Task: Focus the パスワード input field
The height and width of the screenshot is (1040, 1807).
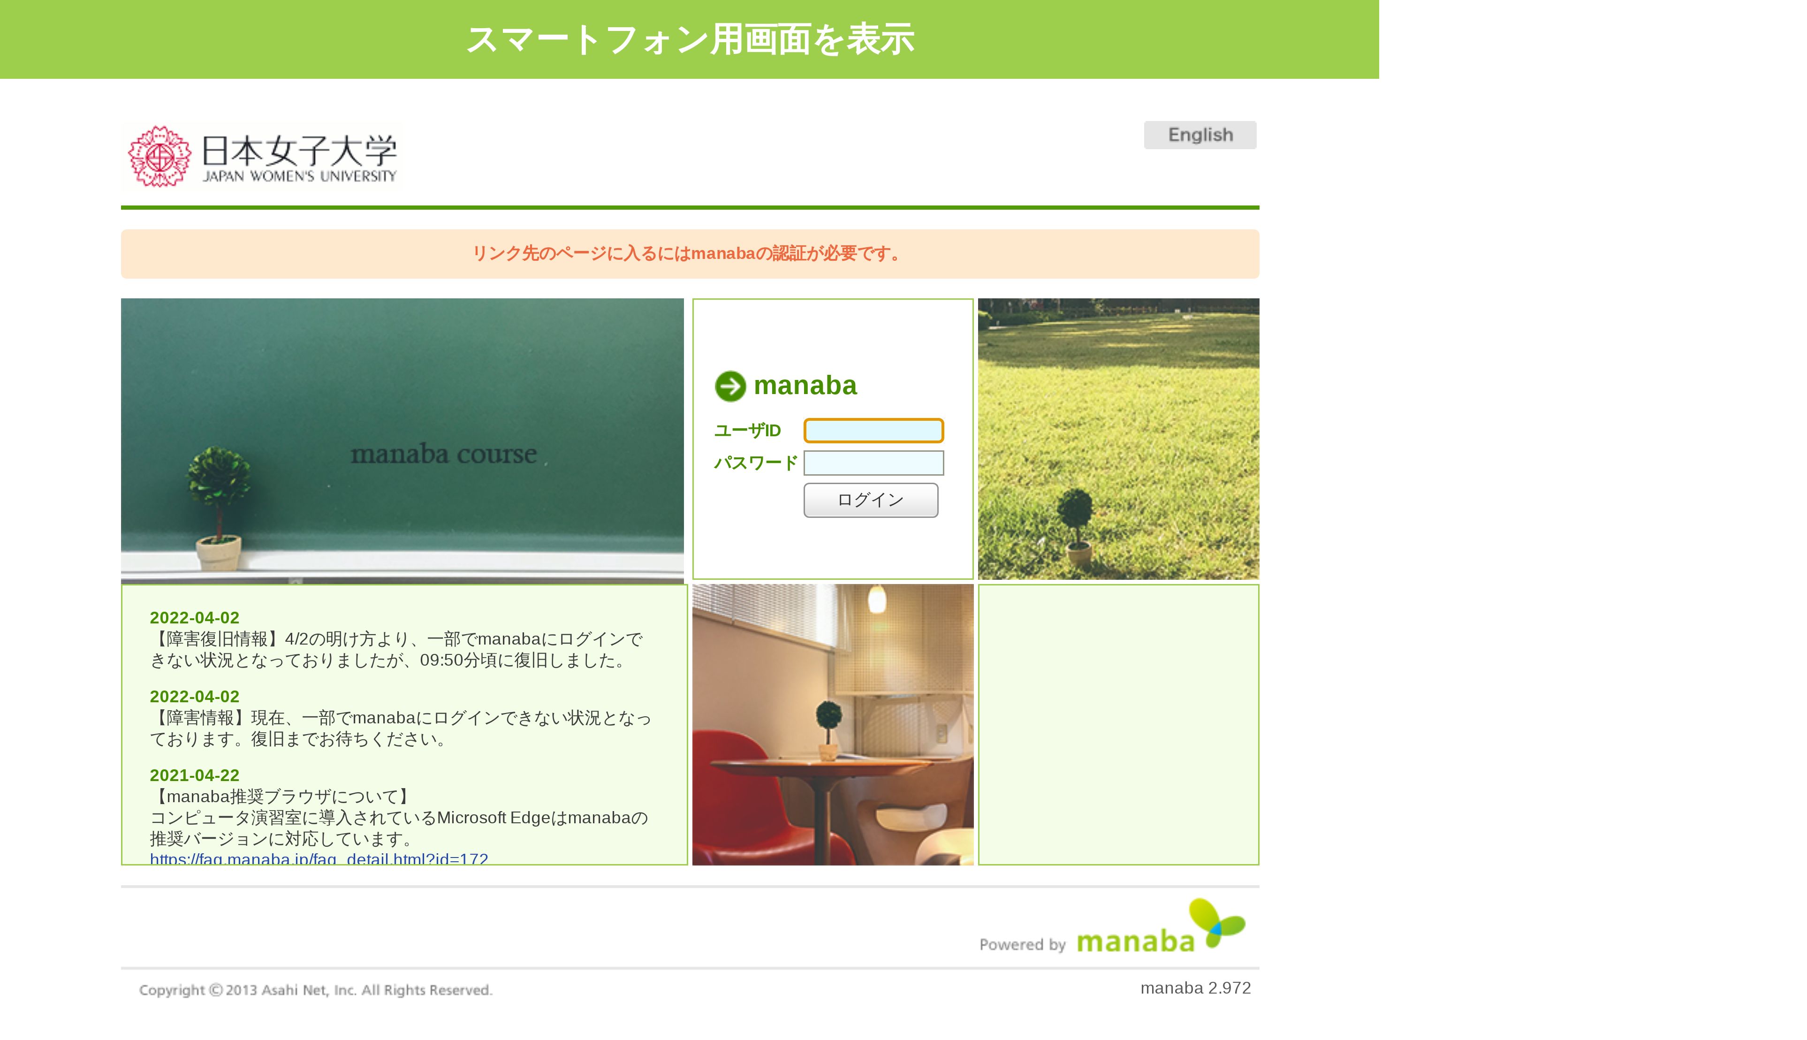Action: 873,463
